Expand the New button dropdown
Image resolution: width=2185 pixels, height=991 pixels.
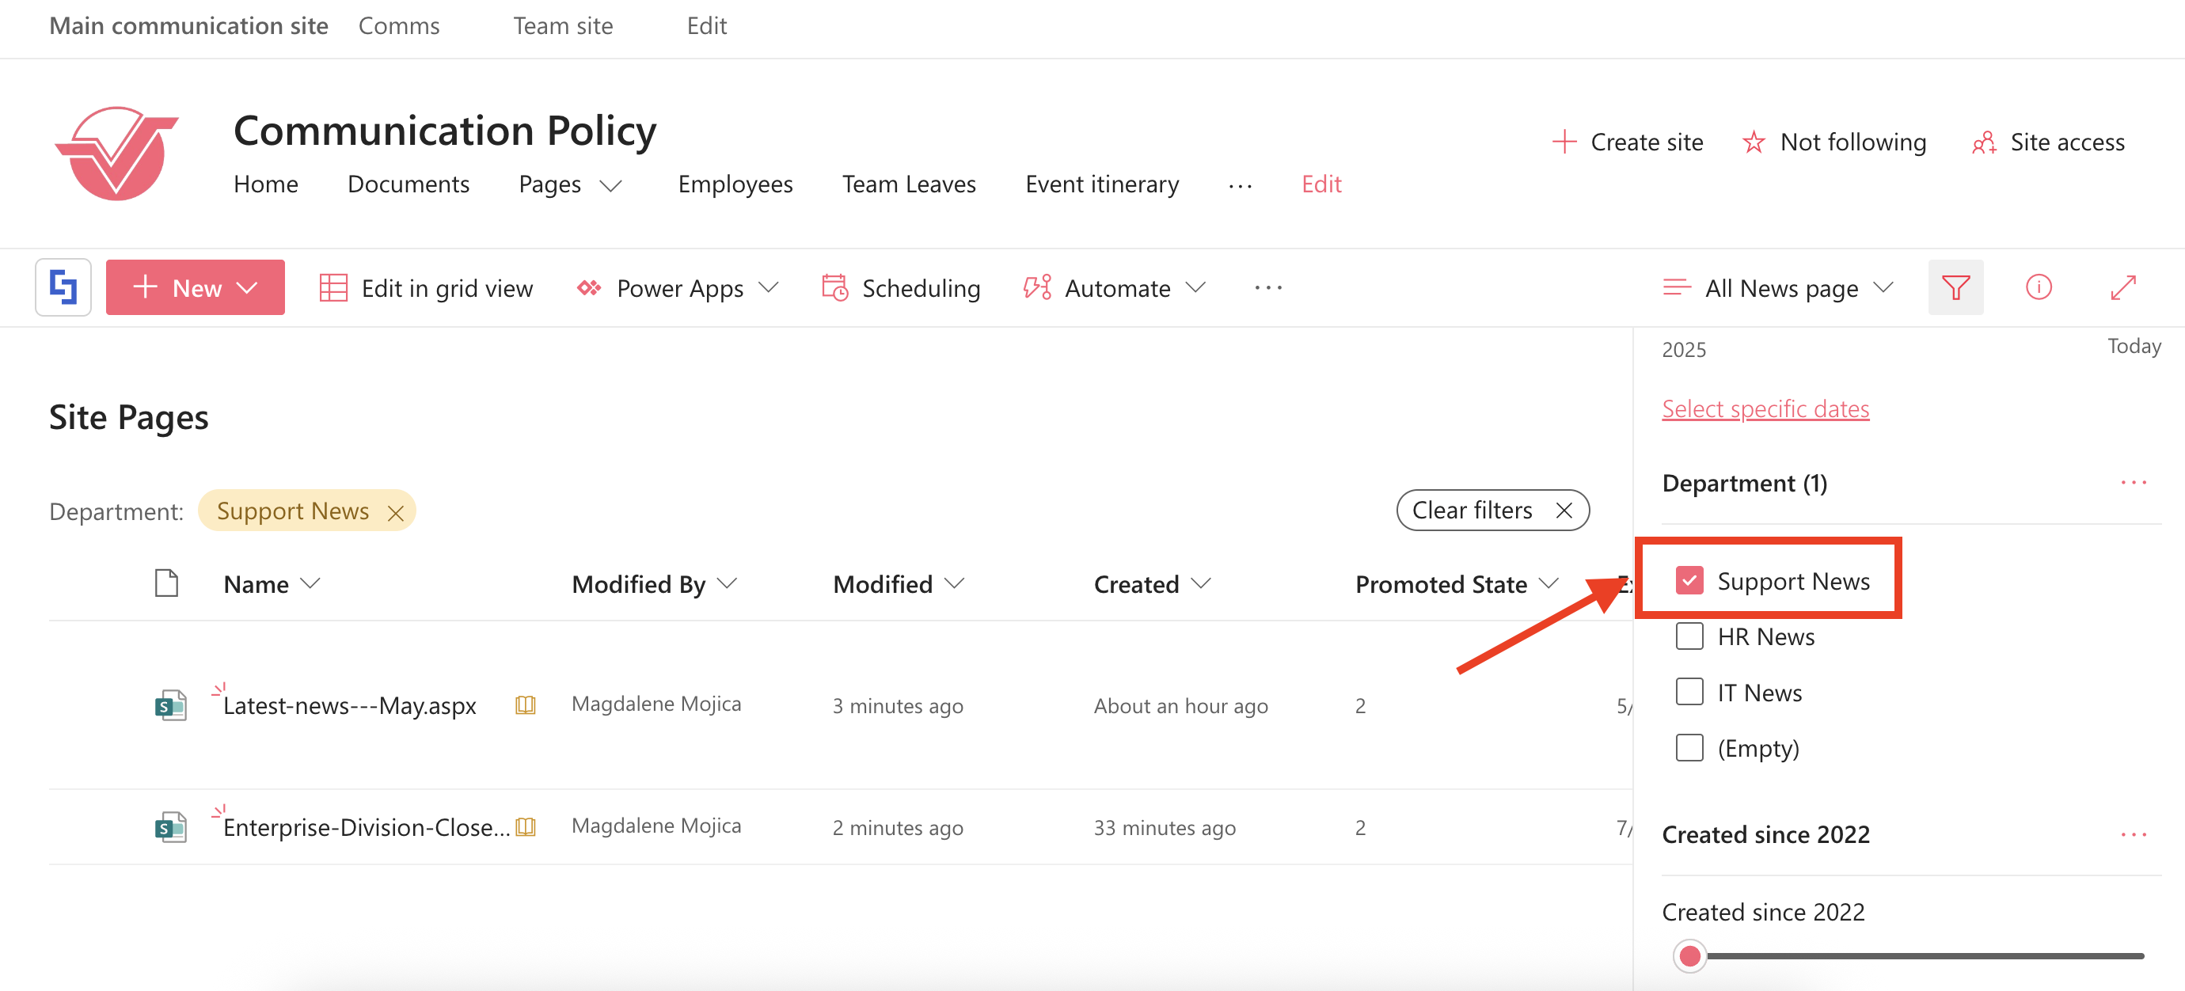click(x=248, y=288)
